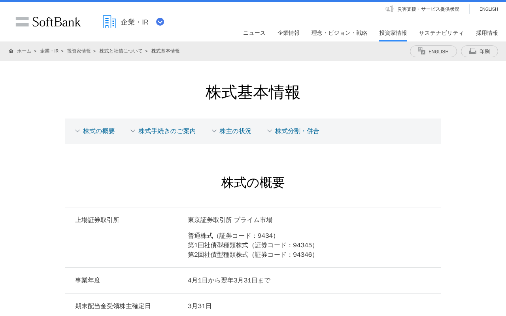This screenshot has height=316, width=506.
Task: Click 第2回社債型種類株式 code 94346 line
Action: coord(253,255)
